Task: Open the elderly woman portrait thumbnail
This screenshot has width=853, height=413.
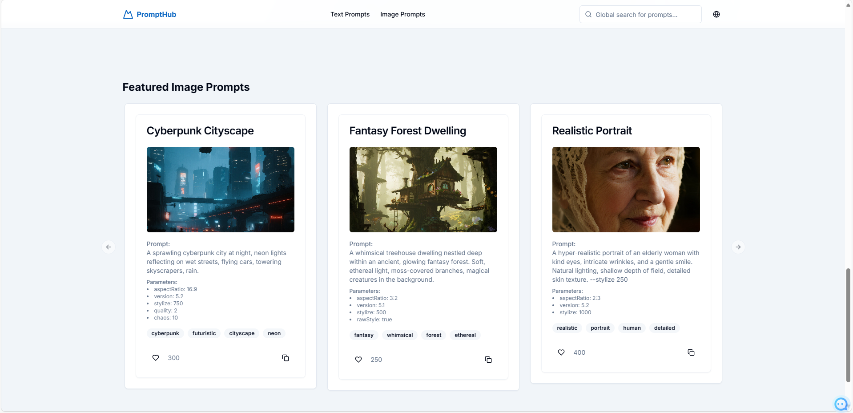Action: click(626, 190)
